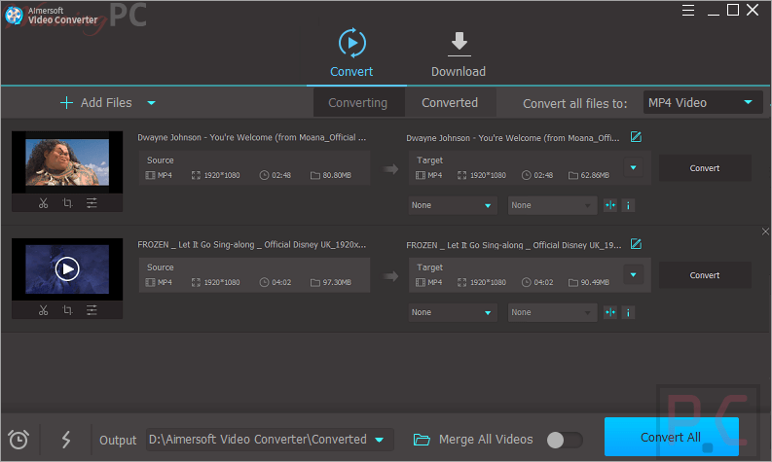
Task: Toggle high speed conversion lightning icon
Action: click(66, 440)
